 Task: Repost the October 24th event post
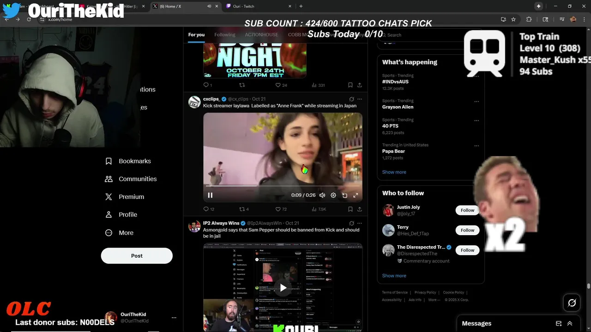[242, 85]
